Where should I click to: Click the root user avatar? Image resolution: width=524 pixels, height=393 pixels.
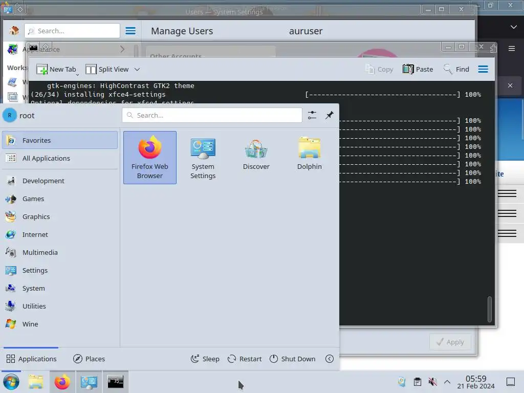tap(9, 115)
